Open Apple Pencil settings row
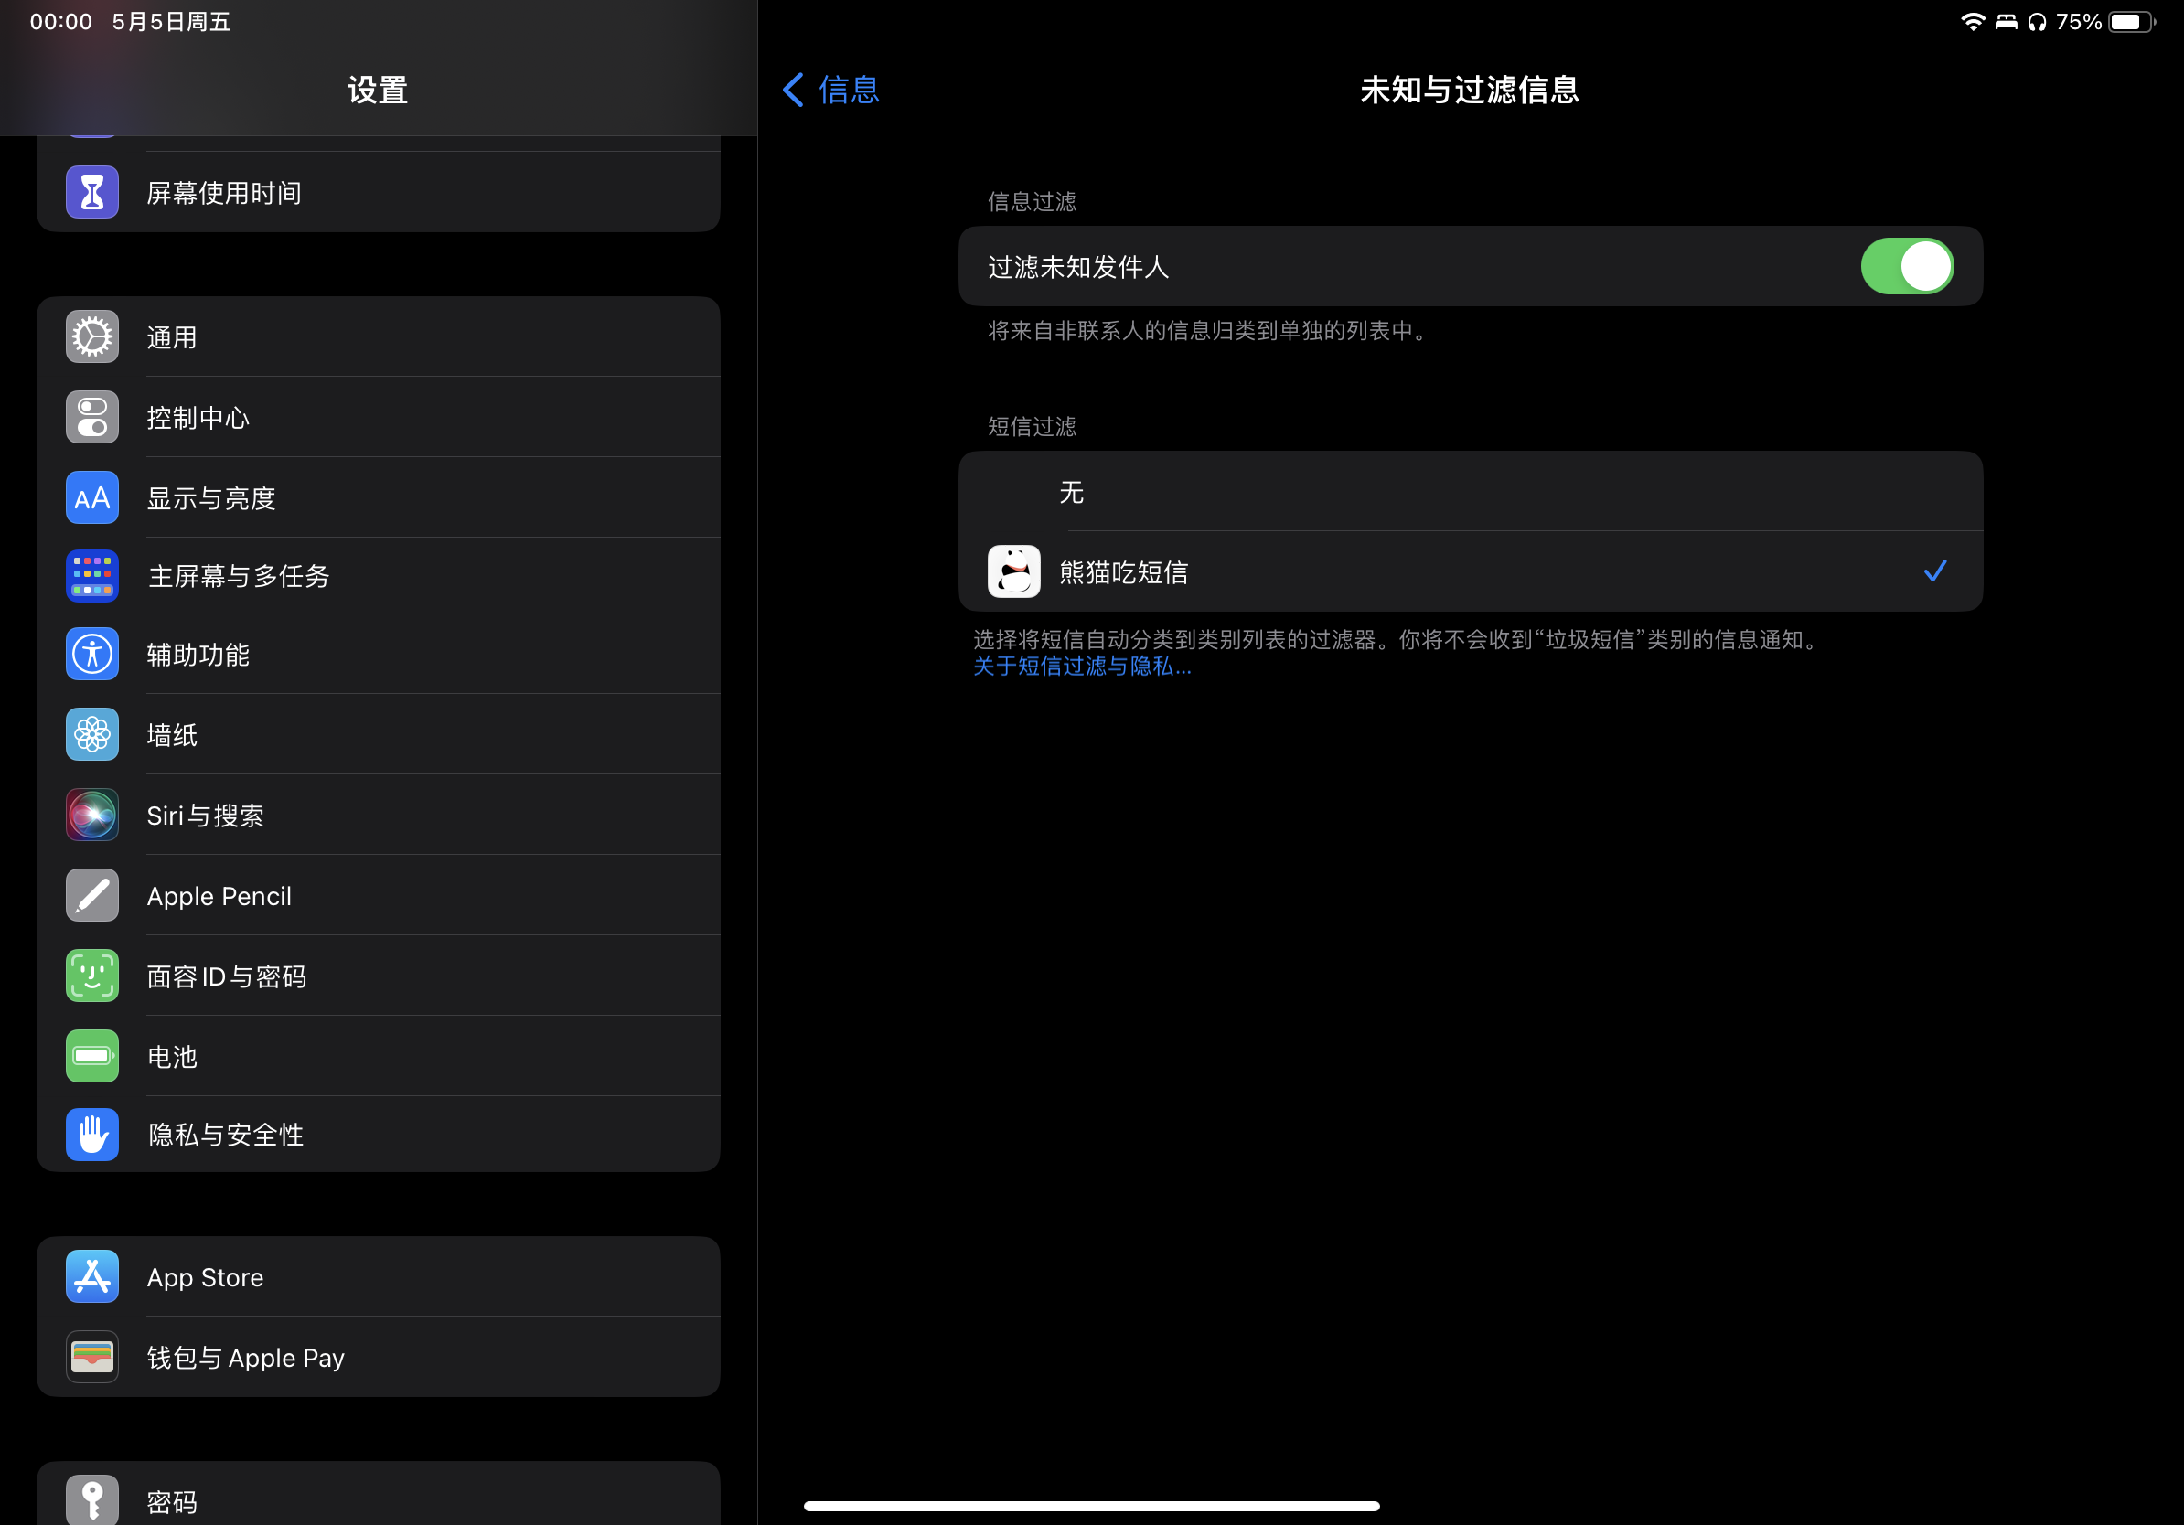This screenshot has height=1525, width=2184. [x=380, y=896]
